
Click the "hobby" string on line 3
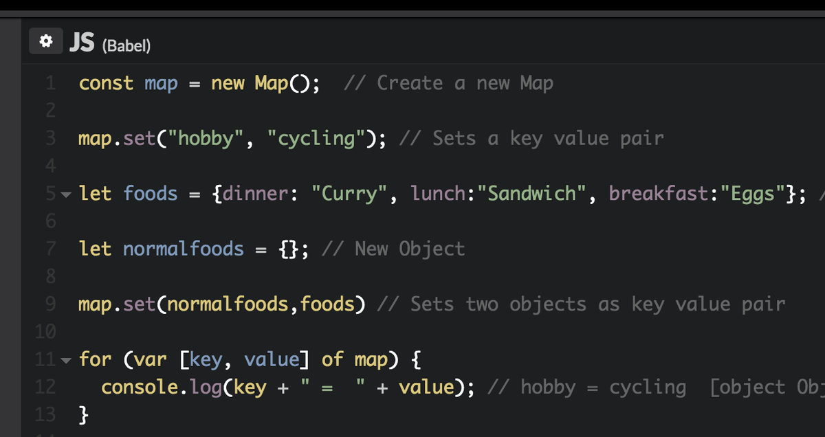[206, 139]
